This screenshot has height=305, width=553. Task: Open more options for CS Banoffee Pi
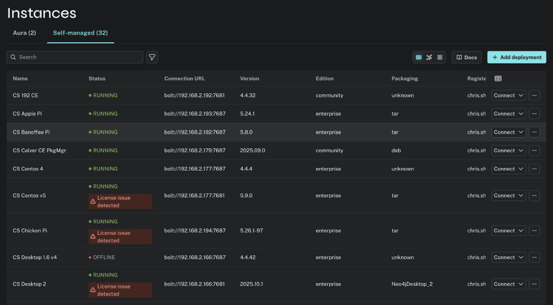534,132
